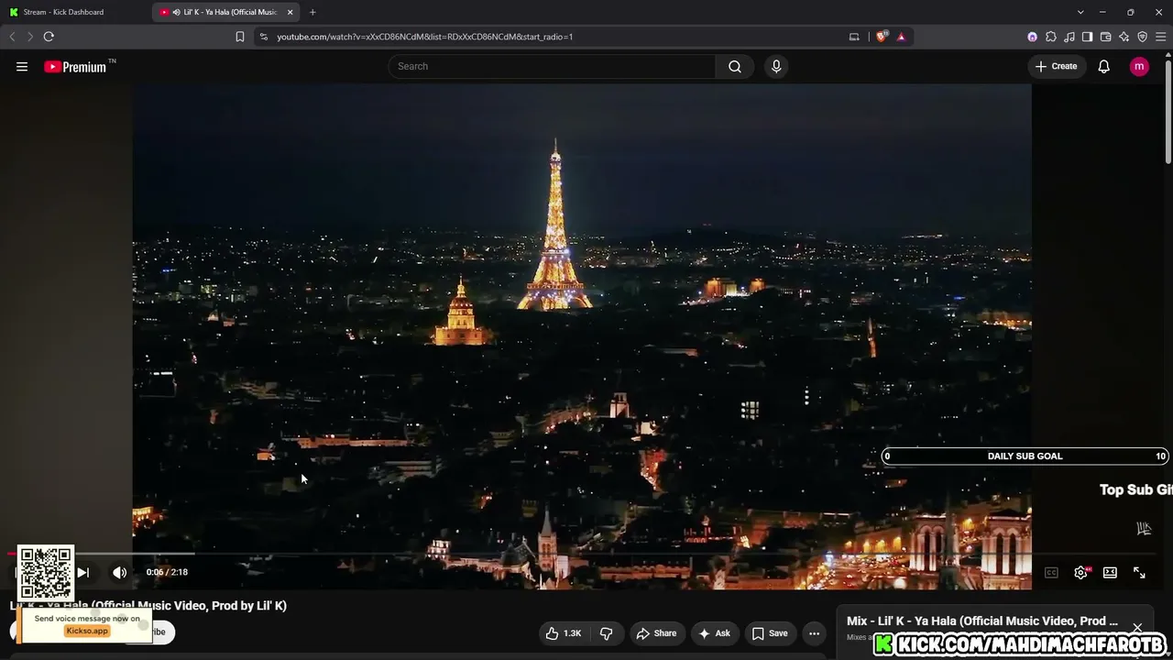This screenshot has height=660, width=1173.
Task: Click the video title text under the player
Action: tap(148, 606)
